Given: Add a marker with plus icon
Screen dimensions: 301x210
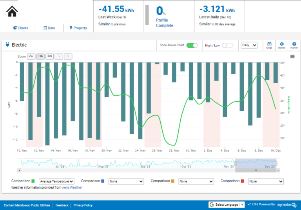Looking at the screenshot, I should [x=294, y=45].
